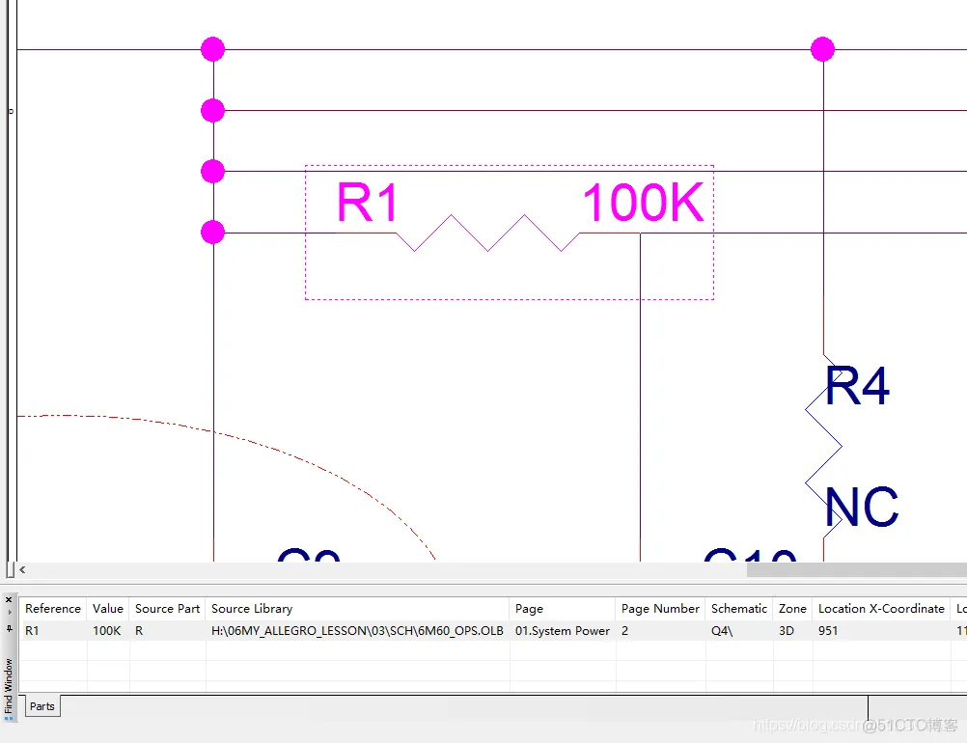Click the 3D zone cell
Viewport: 967px width, 743px height.
[x=792, y=631]
